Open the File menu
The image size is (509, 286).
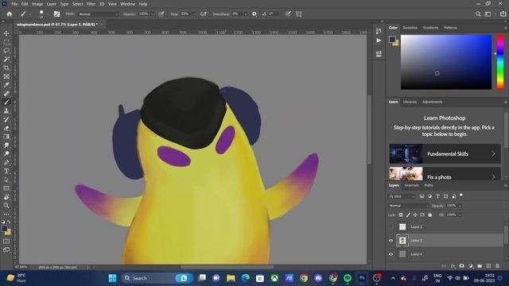(14, 4)
